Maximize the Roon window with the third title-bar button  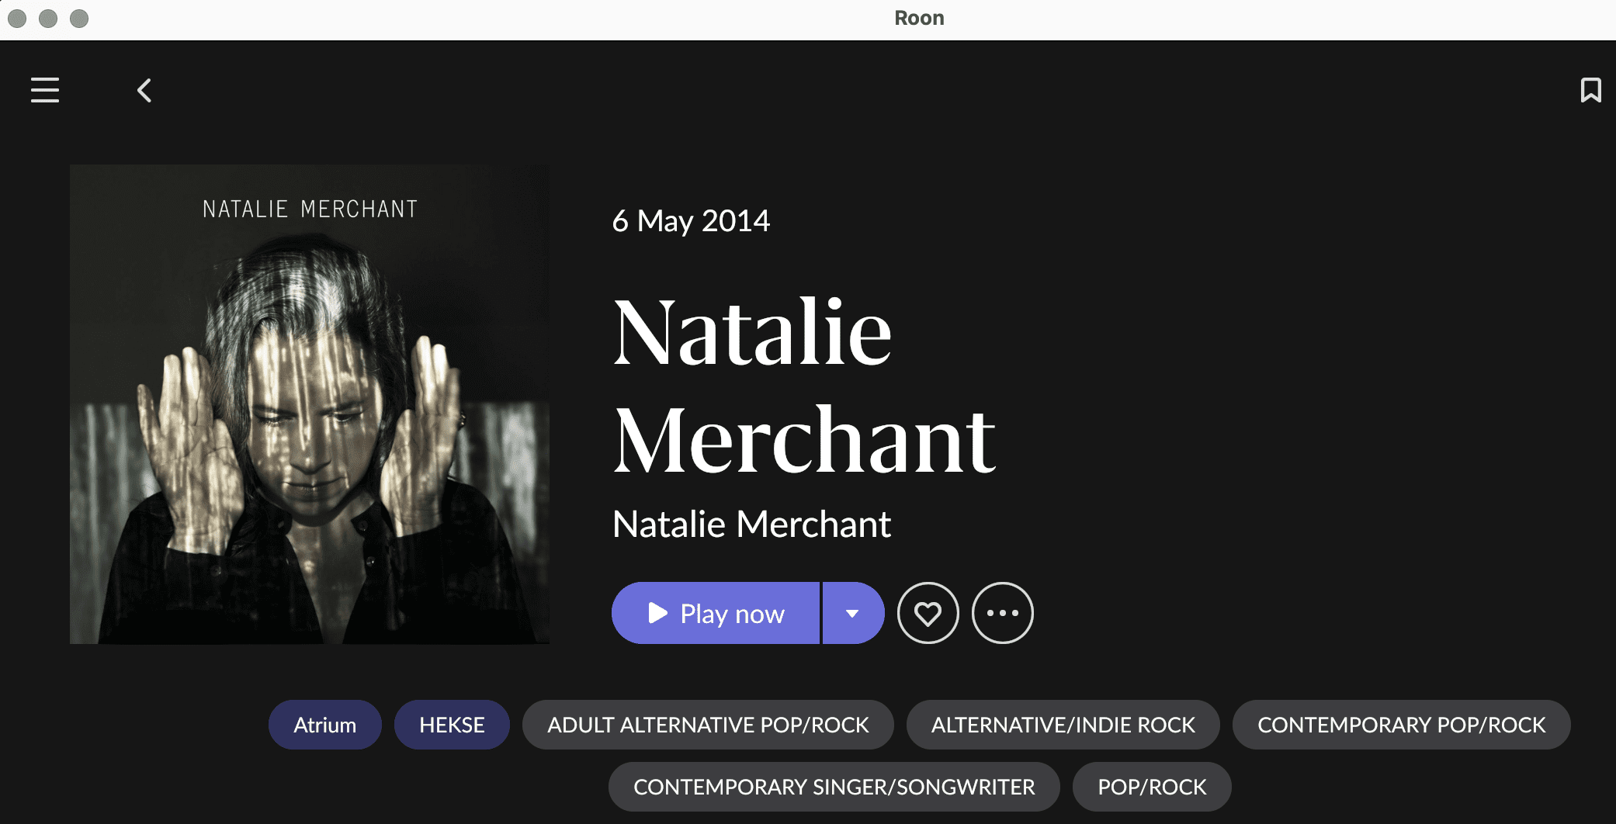(79, 18)
